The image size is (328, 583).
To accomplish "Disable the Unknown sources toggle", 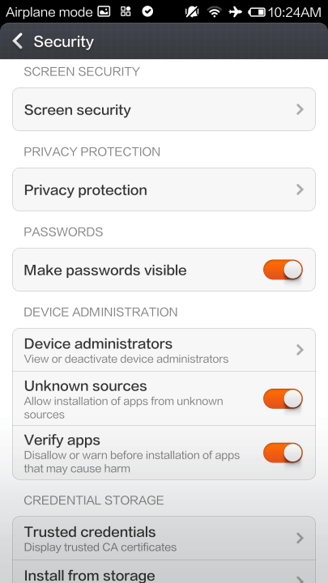I will coord(283,398).
